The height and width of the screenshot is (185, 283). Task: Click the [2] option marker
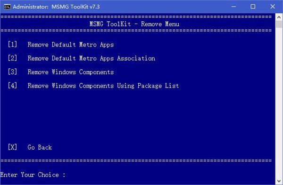12,58
